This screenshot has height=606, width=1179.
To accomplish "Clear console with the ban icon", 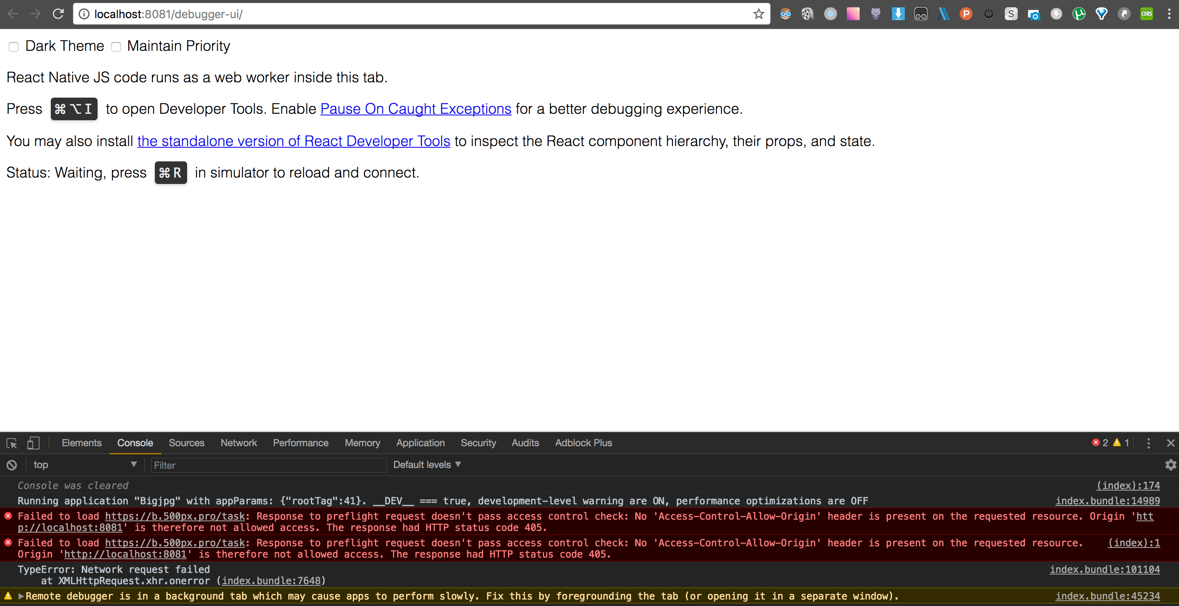I will point(12,465).
